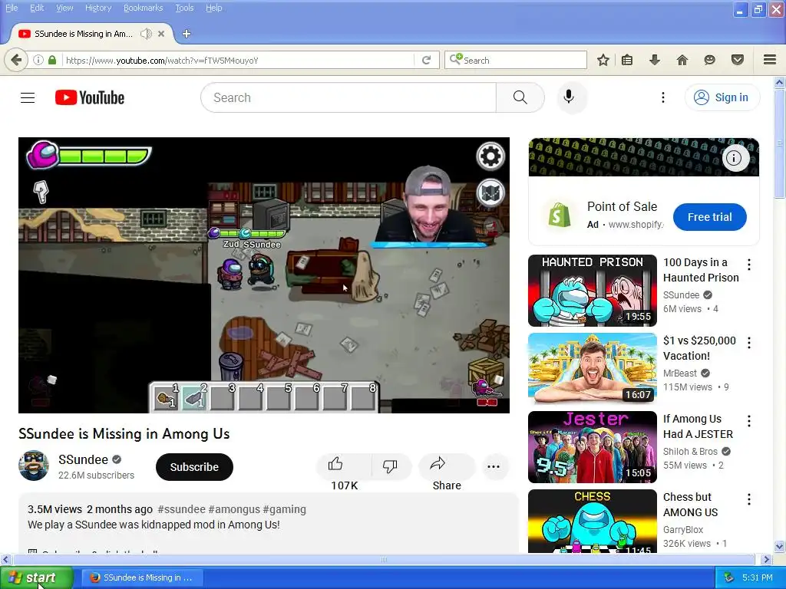Click the #gaming hashtag link
This screenshot has width=786, height=589.
point(284,509)
